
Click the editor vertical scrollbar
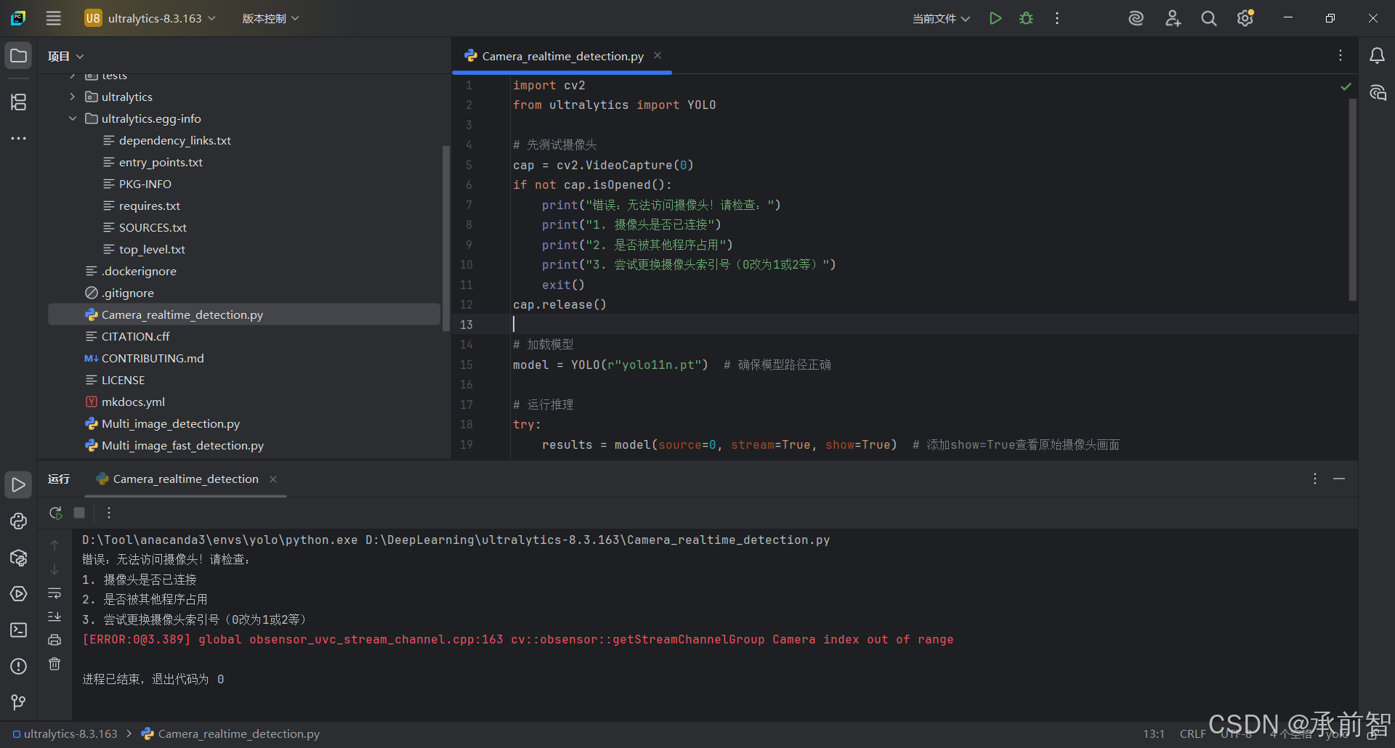(1353, 200)
